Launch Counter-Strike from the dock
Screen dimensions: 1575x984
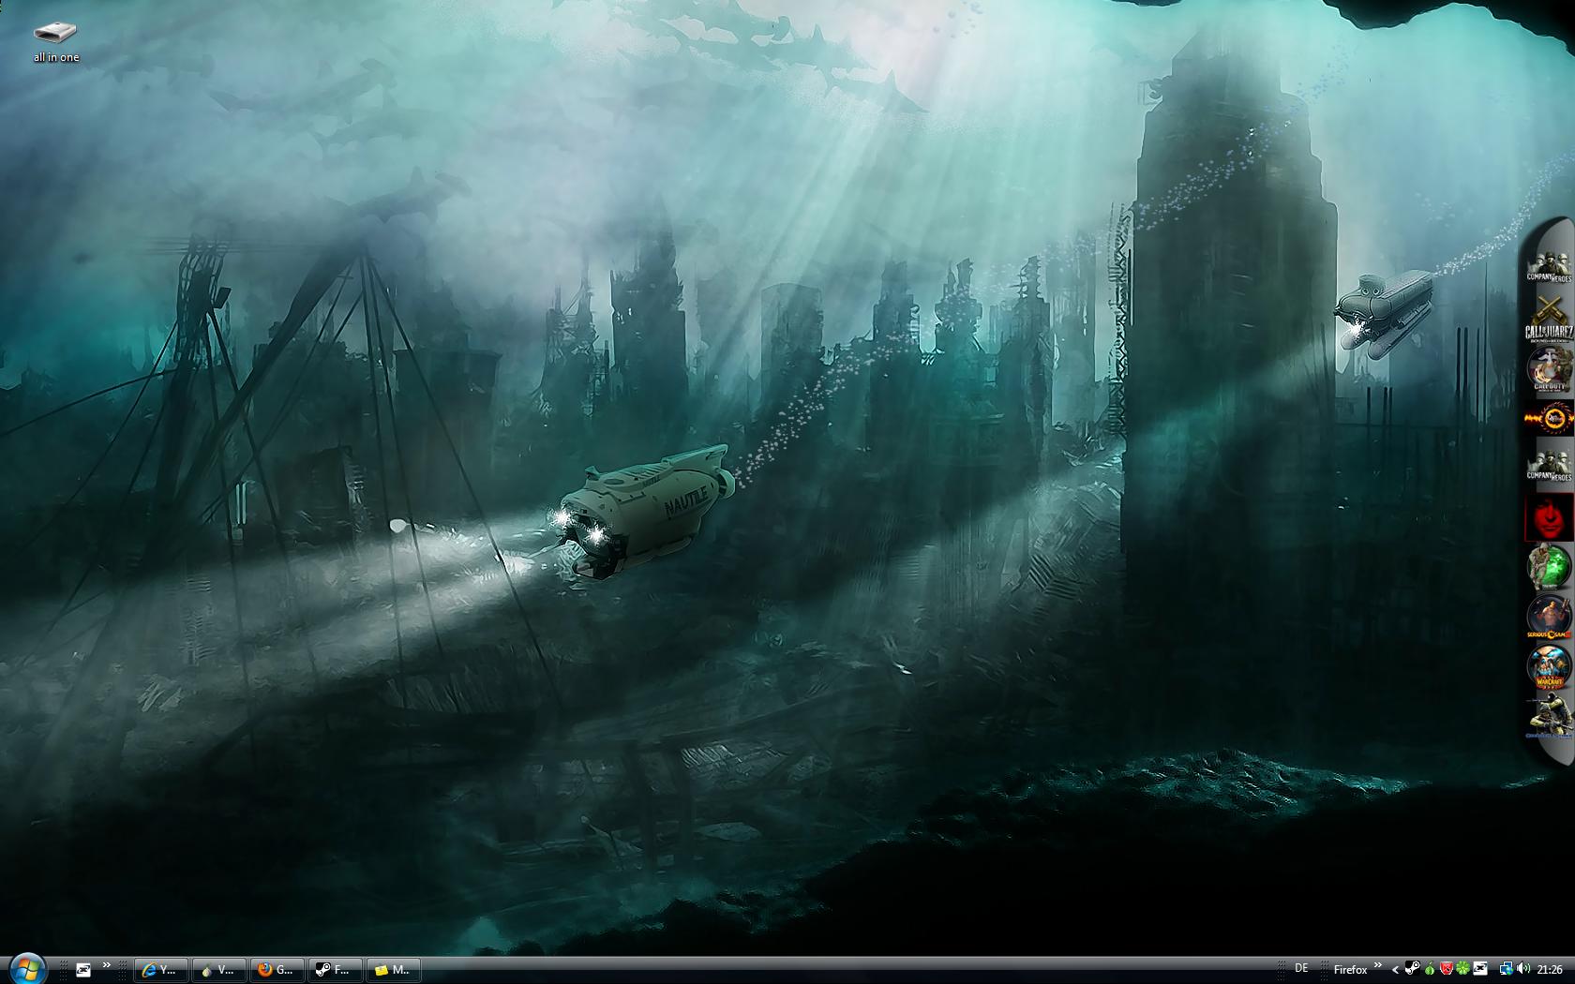(x=1549, y=717)
